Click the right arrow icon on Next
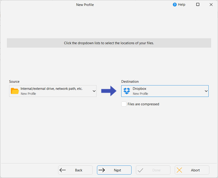The image size is (218, 178). click(x=102, y=170)
